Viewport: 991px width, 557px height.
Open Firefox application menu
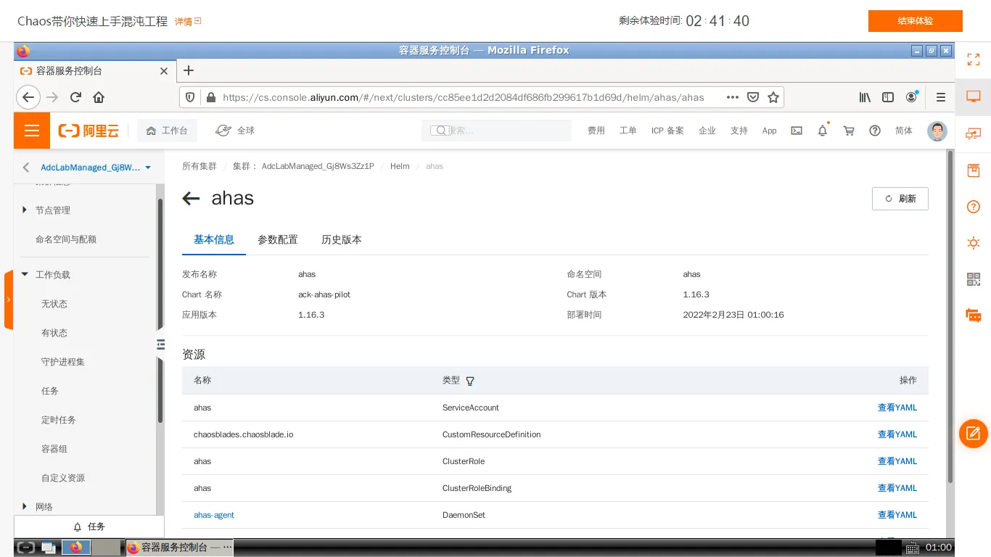pos(941,97)
